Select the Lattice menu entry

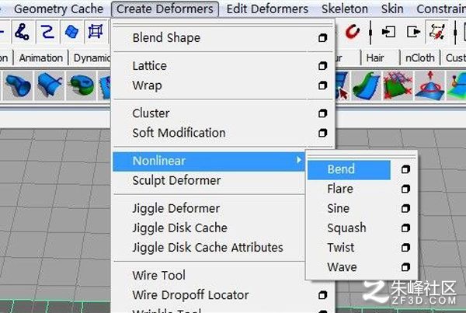click(149, 66)
